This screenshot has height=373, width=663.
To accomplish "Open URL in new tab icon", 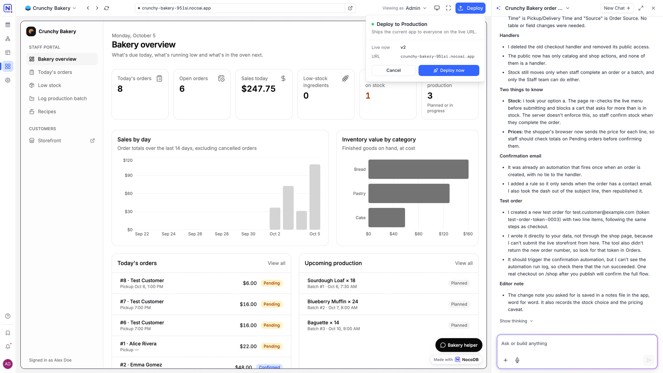I will click(350, 8).
